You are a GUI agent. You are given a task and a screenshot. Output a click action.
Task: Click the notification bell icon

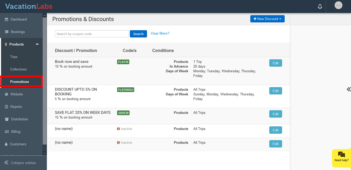(x=320, y=6)
